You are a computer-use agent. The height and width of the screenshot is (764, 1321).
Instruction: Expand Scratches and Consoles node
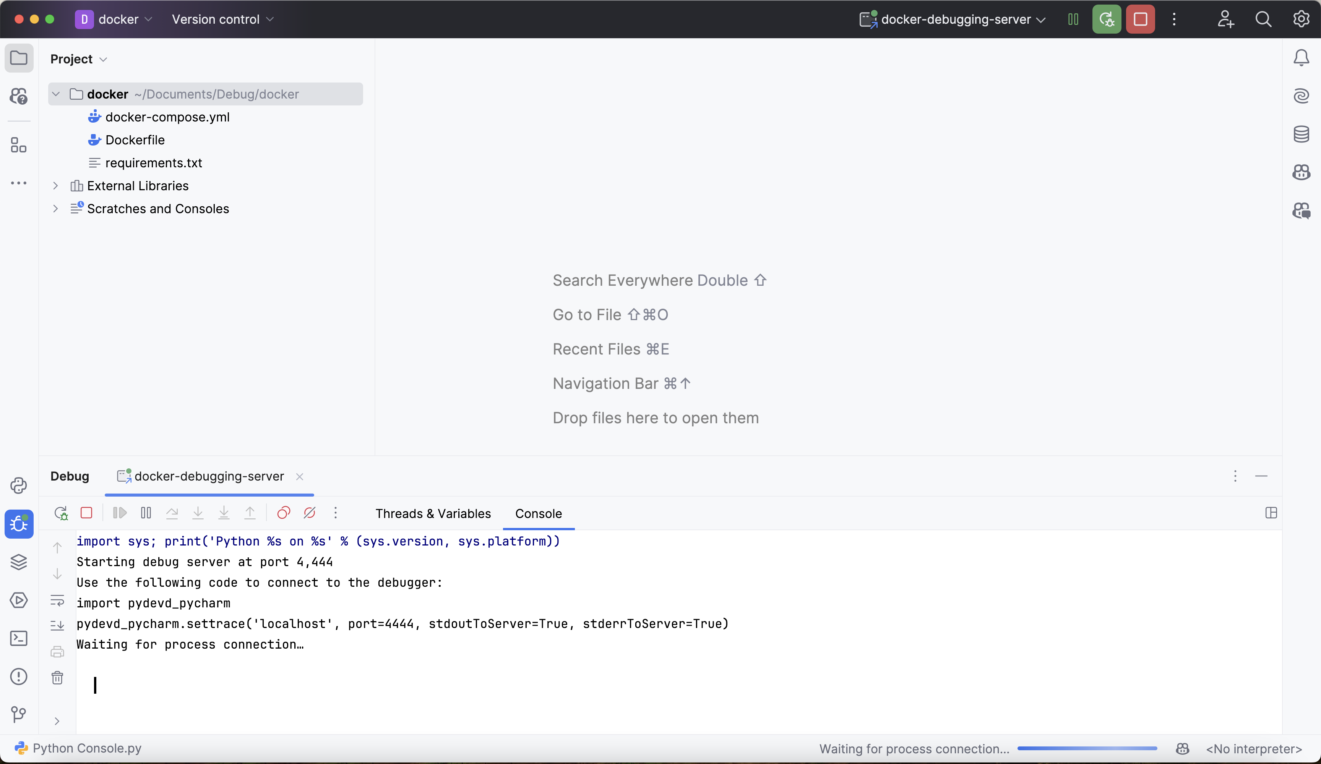[55, 209]
